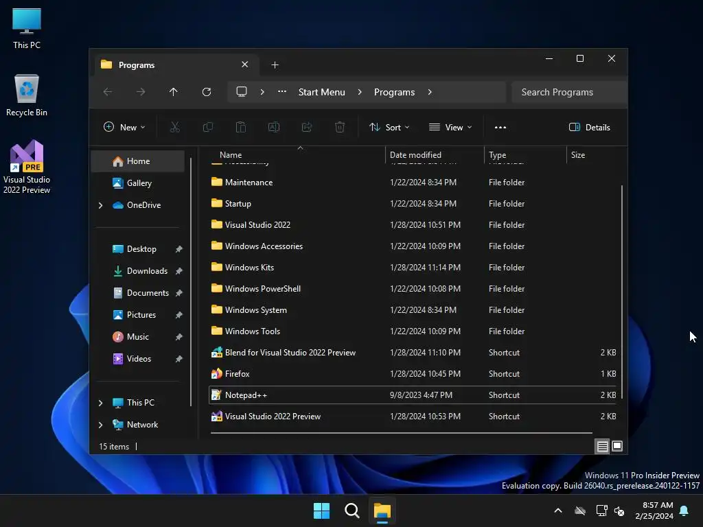
Task: Open Music quick access item
Action: [138, 337]
